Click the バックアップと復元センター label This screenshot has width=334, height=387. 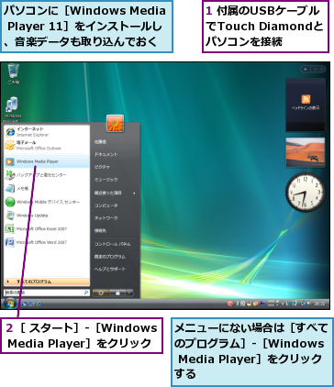[x=41, y=175]
